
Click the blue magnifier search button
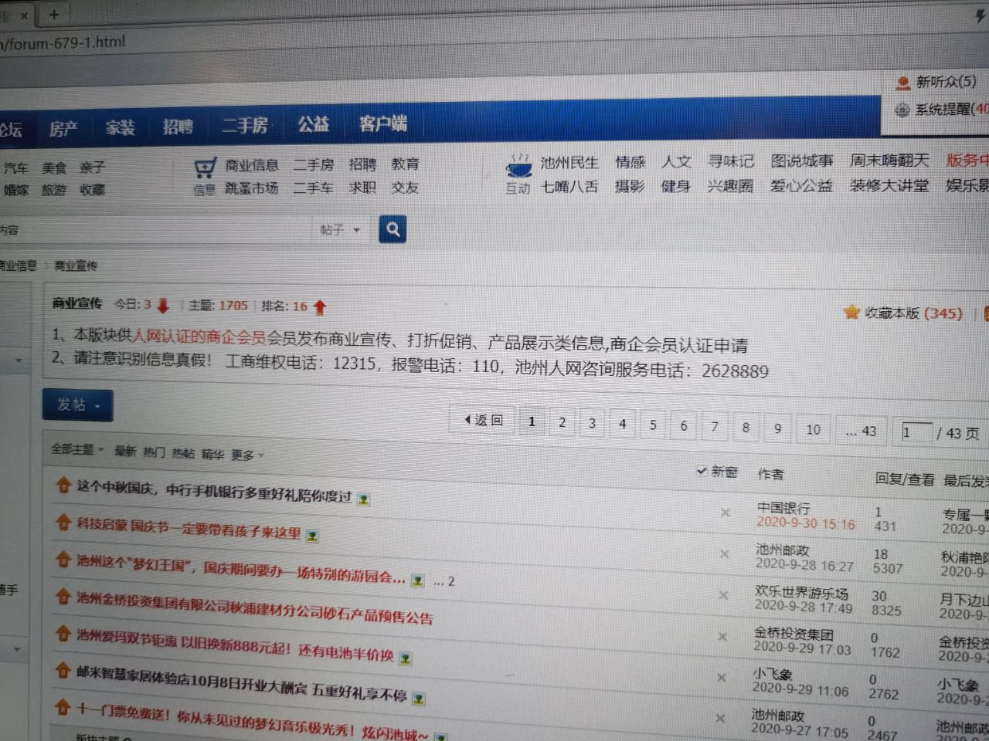point(393,229)
